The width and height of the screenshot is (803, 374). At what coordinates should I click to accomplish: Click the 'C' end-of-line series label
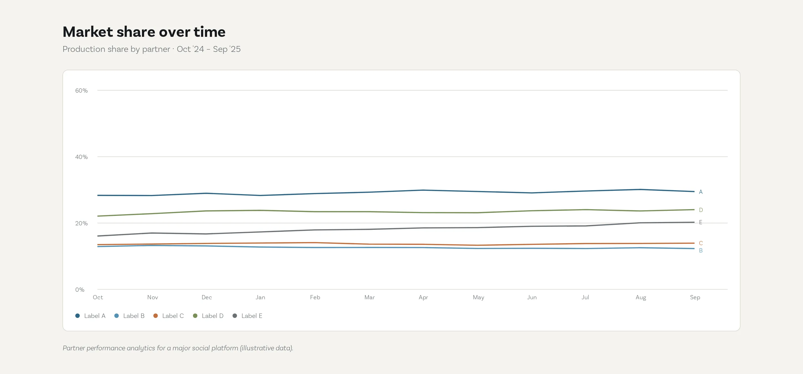(x=701, y=243)
